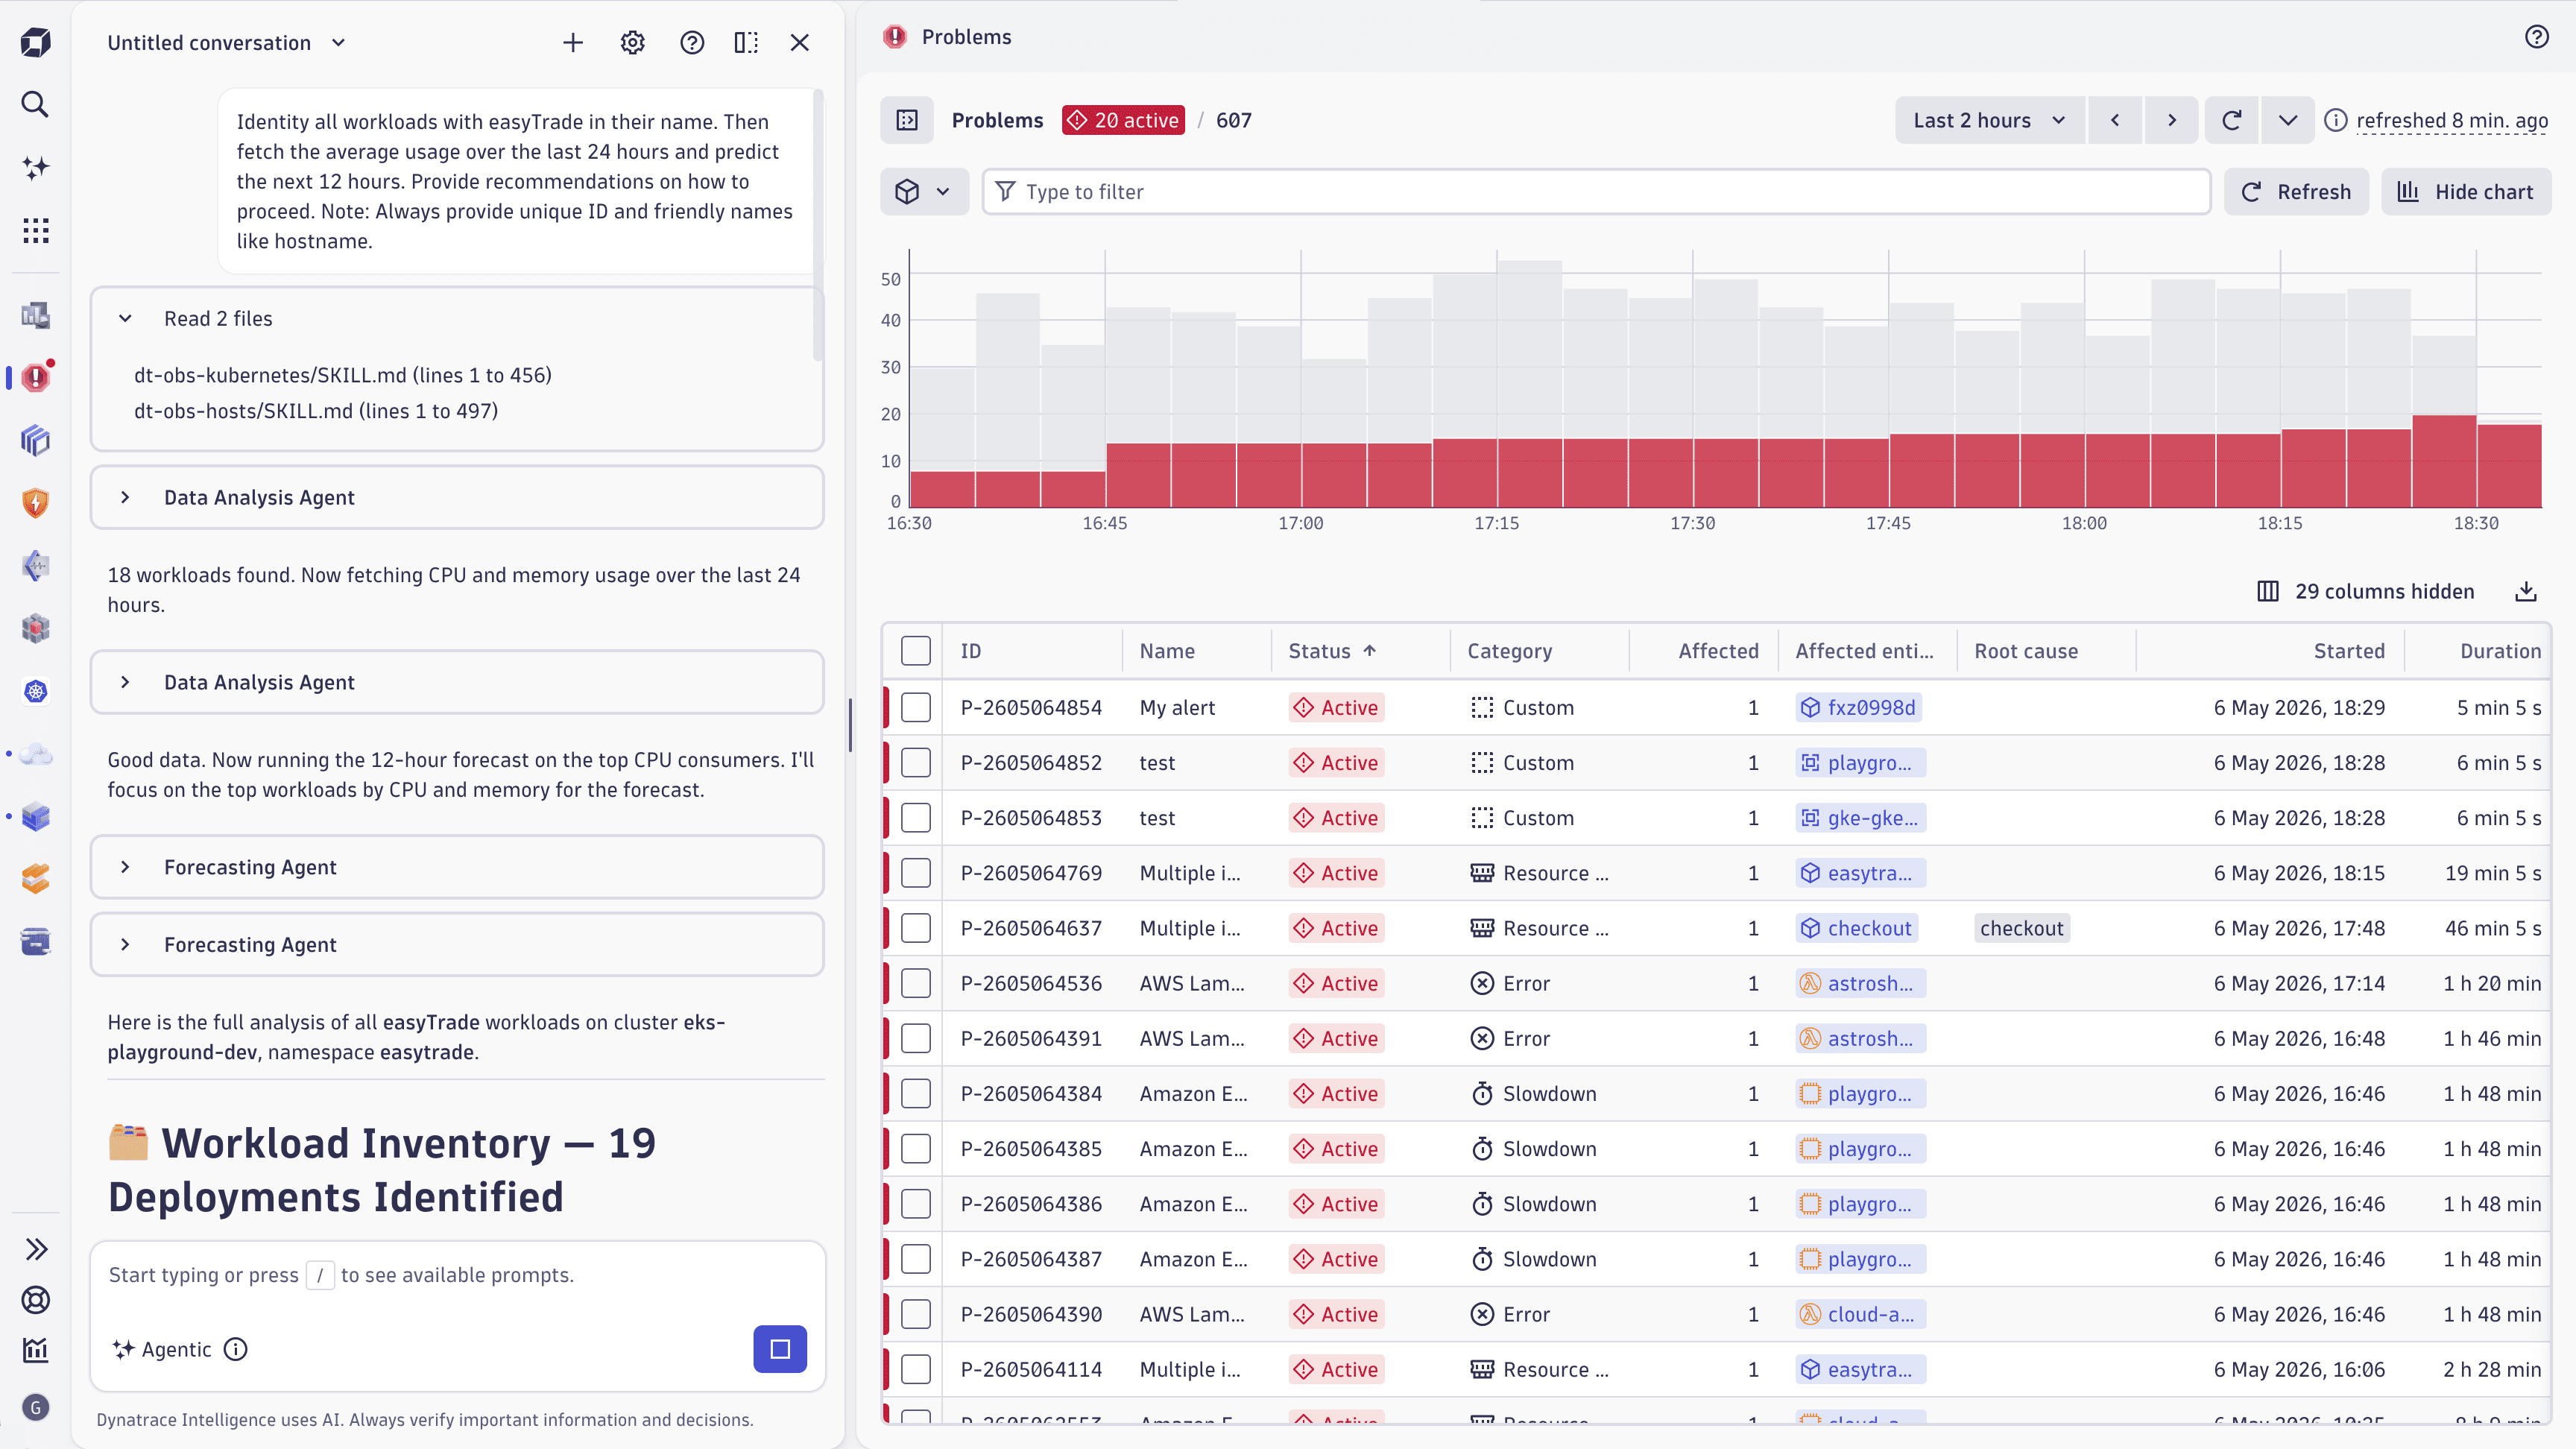
Task: Select all problems with header checkbox
Action: (x=916, y=651)
